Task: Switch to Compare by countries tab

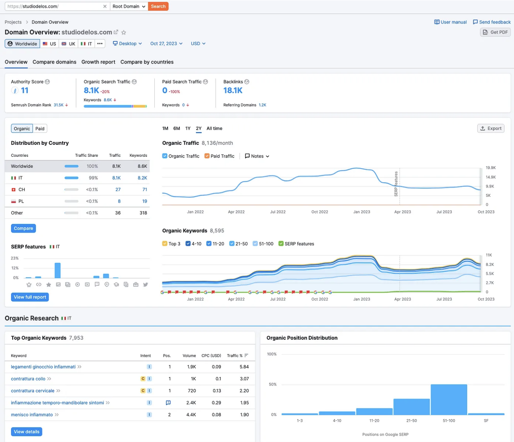Action: 147,62
